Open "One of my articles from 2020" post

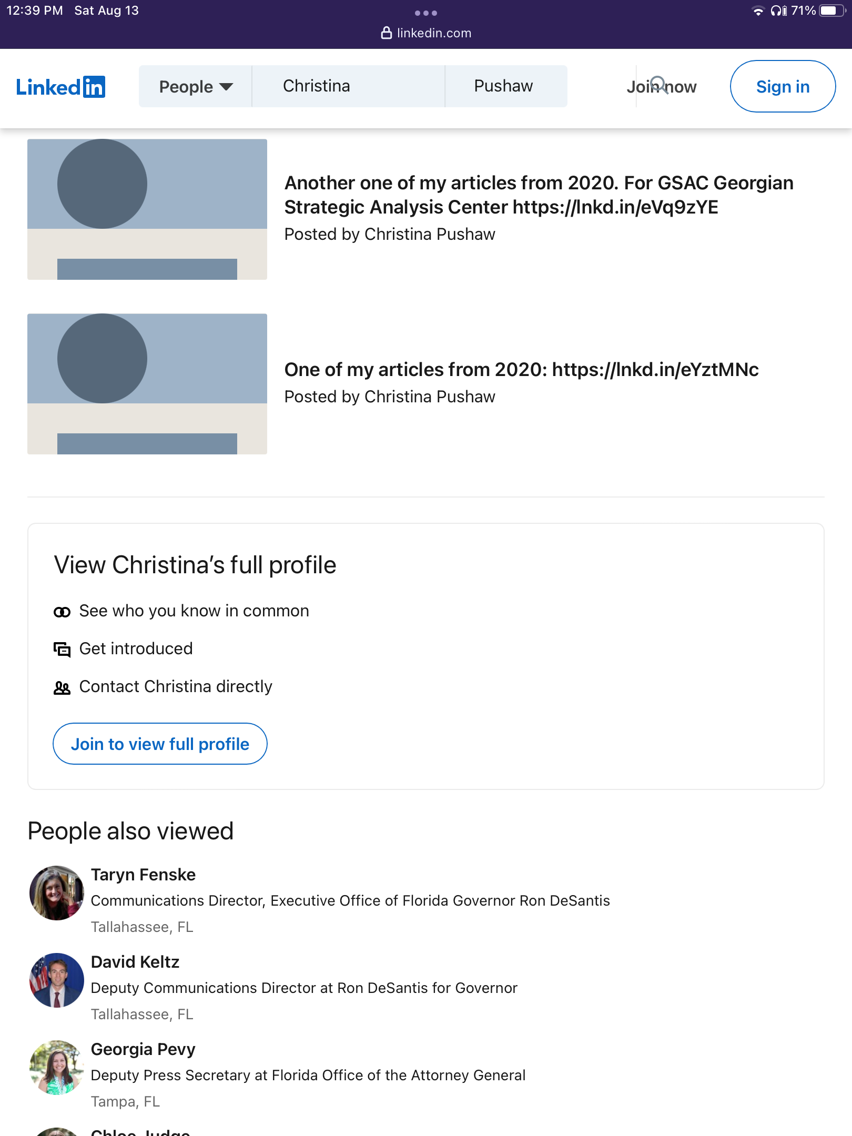point(522,370)
